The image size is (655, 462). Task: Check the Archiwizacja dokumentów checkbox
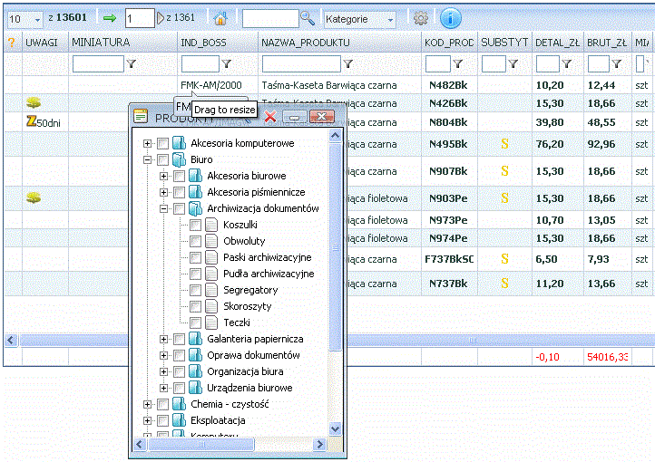tap(179, 208)
